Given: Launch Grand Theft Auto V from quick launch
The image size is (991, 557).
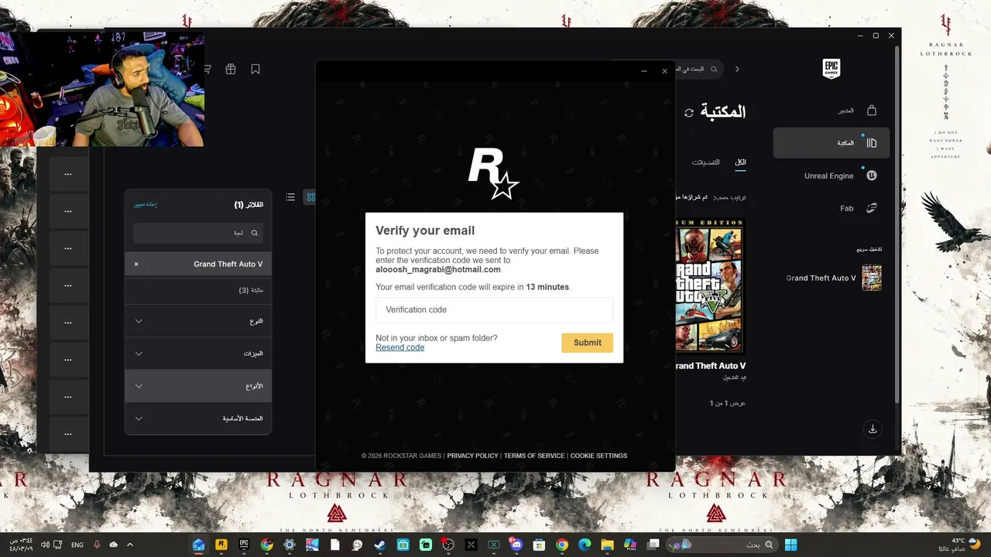Looking at the screenshot, I should pyautogui.click(x=833, y=278).
